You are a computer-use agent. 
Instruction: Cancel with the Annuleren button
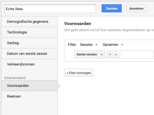pos(136,8)
